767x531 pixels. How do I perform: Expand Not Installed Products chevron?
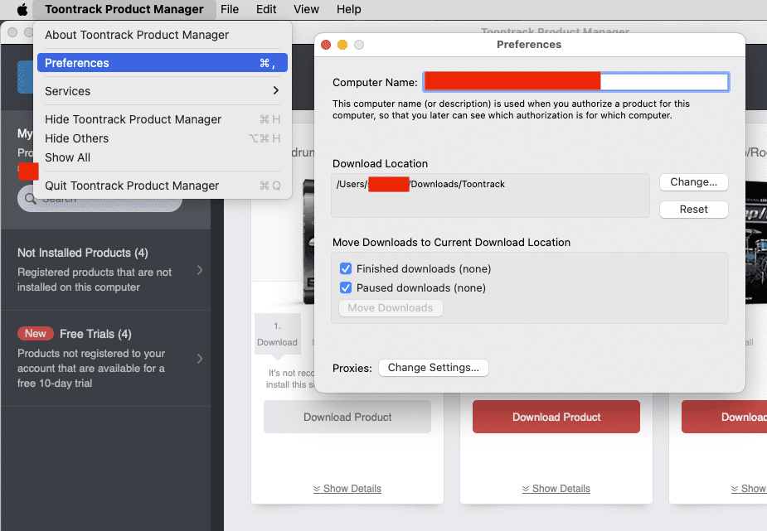point(200,270)
